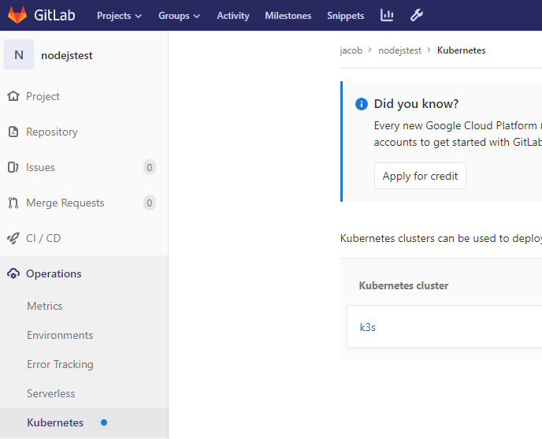Click the Issues count badge 0
Viewport: 542px width, 439px height.
150,167
